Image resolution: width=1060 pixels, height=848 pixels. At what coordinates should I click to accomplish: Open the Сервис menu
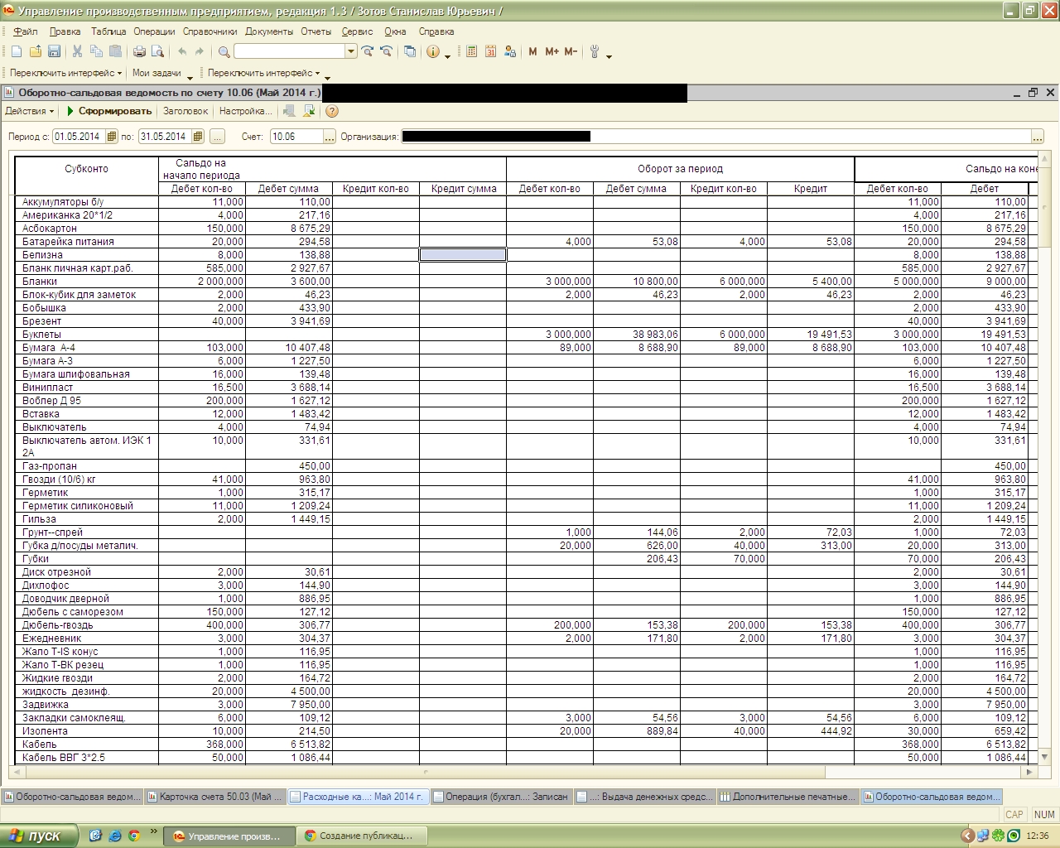[x=357, y=31]
